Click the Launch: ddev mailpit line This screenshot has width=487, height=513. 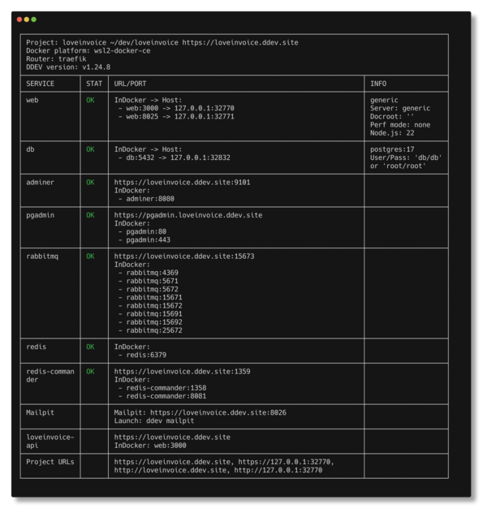154,420
